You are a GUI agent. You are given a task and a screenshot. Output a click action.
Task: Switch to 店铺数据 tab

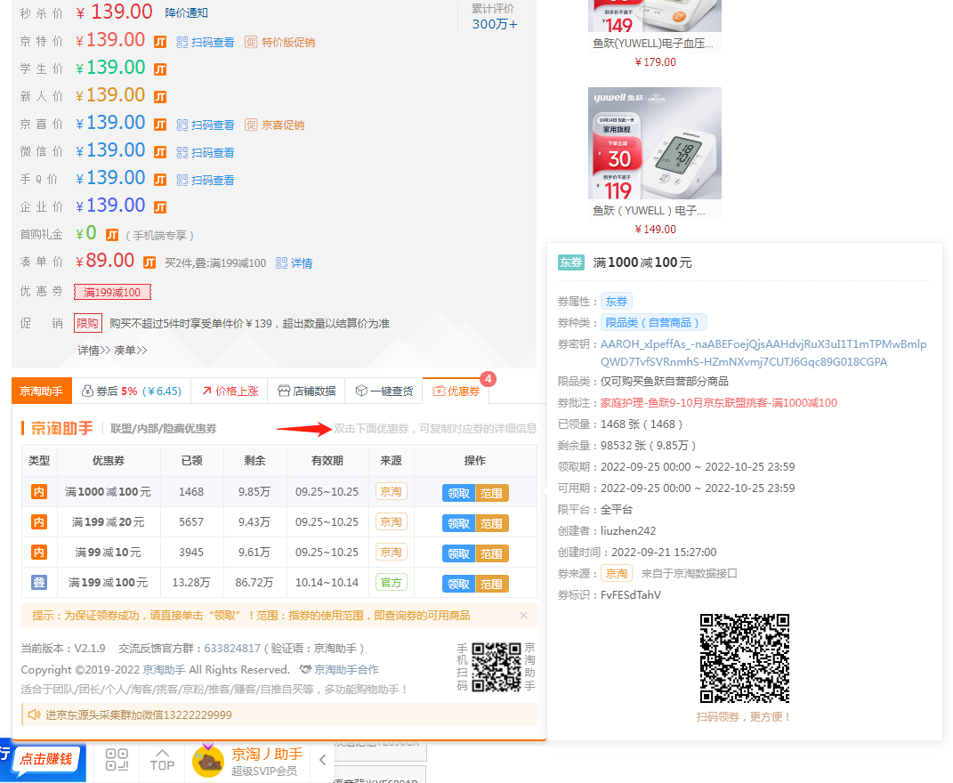click(x=307, y=391)
